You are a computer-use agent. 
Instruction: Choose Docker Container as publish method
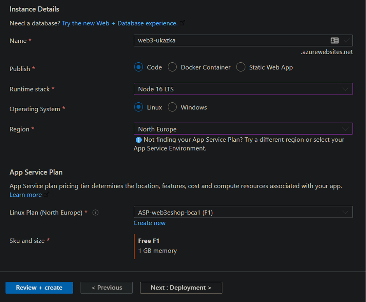click(x=172, y=67)
